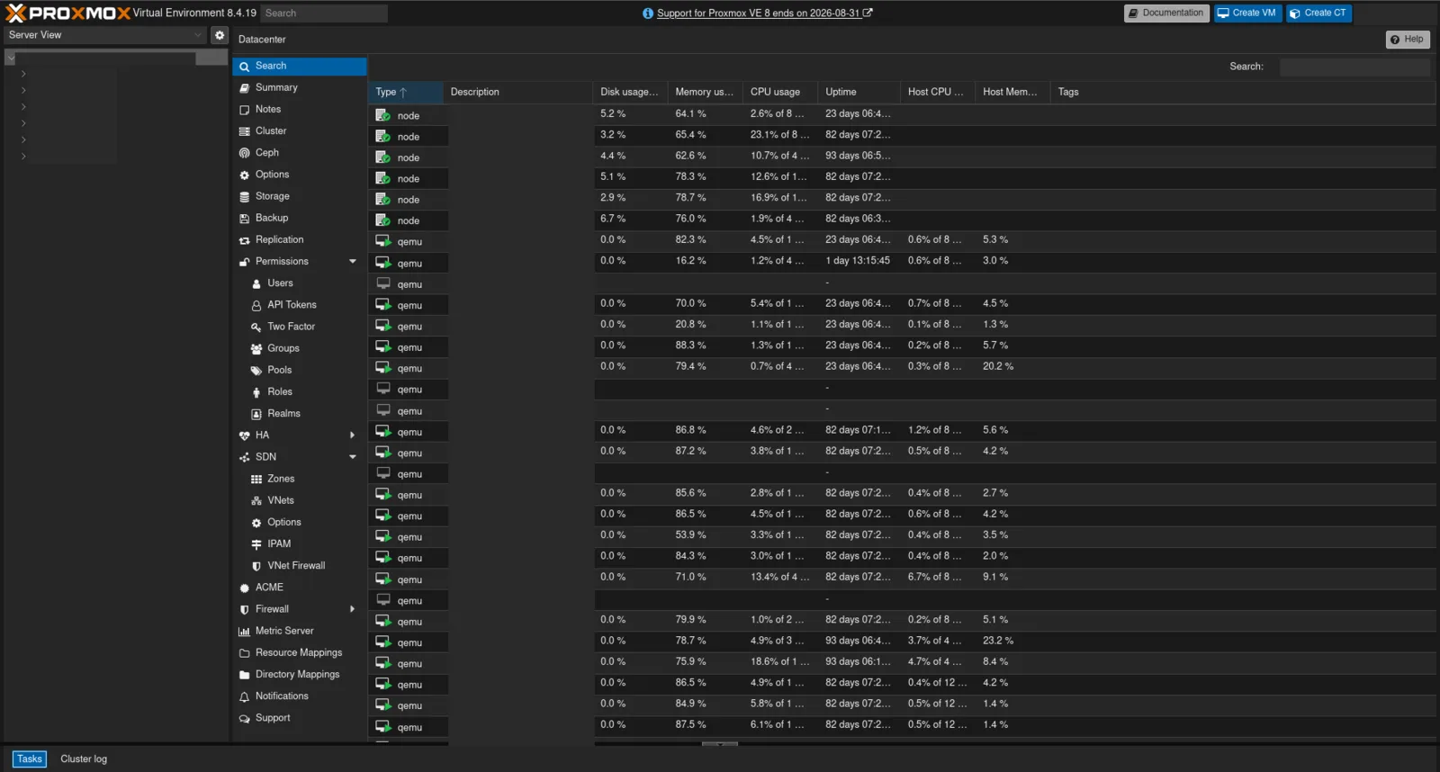Click the VNets network icon

(x=256, y=500)
